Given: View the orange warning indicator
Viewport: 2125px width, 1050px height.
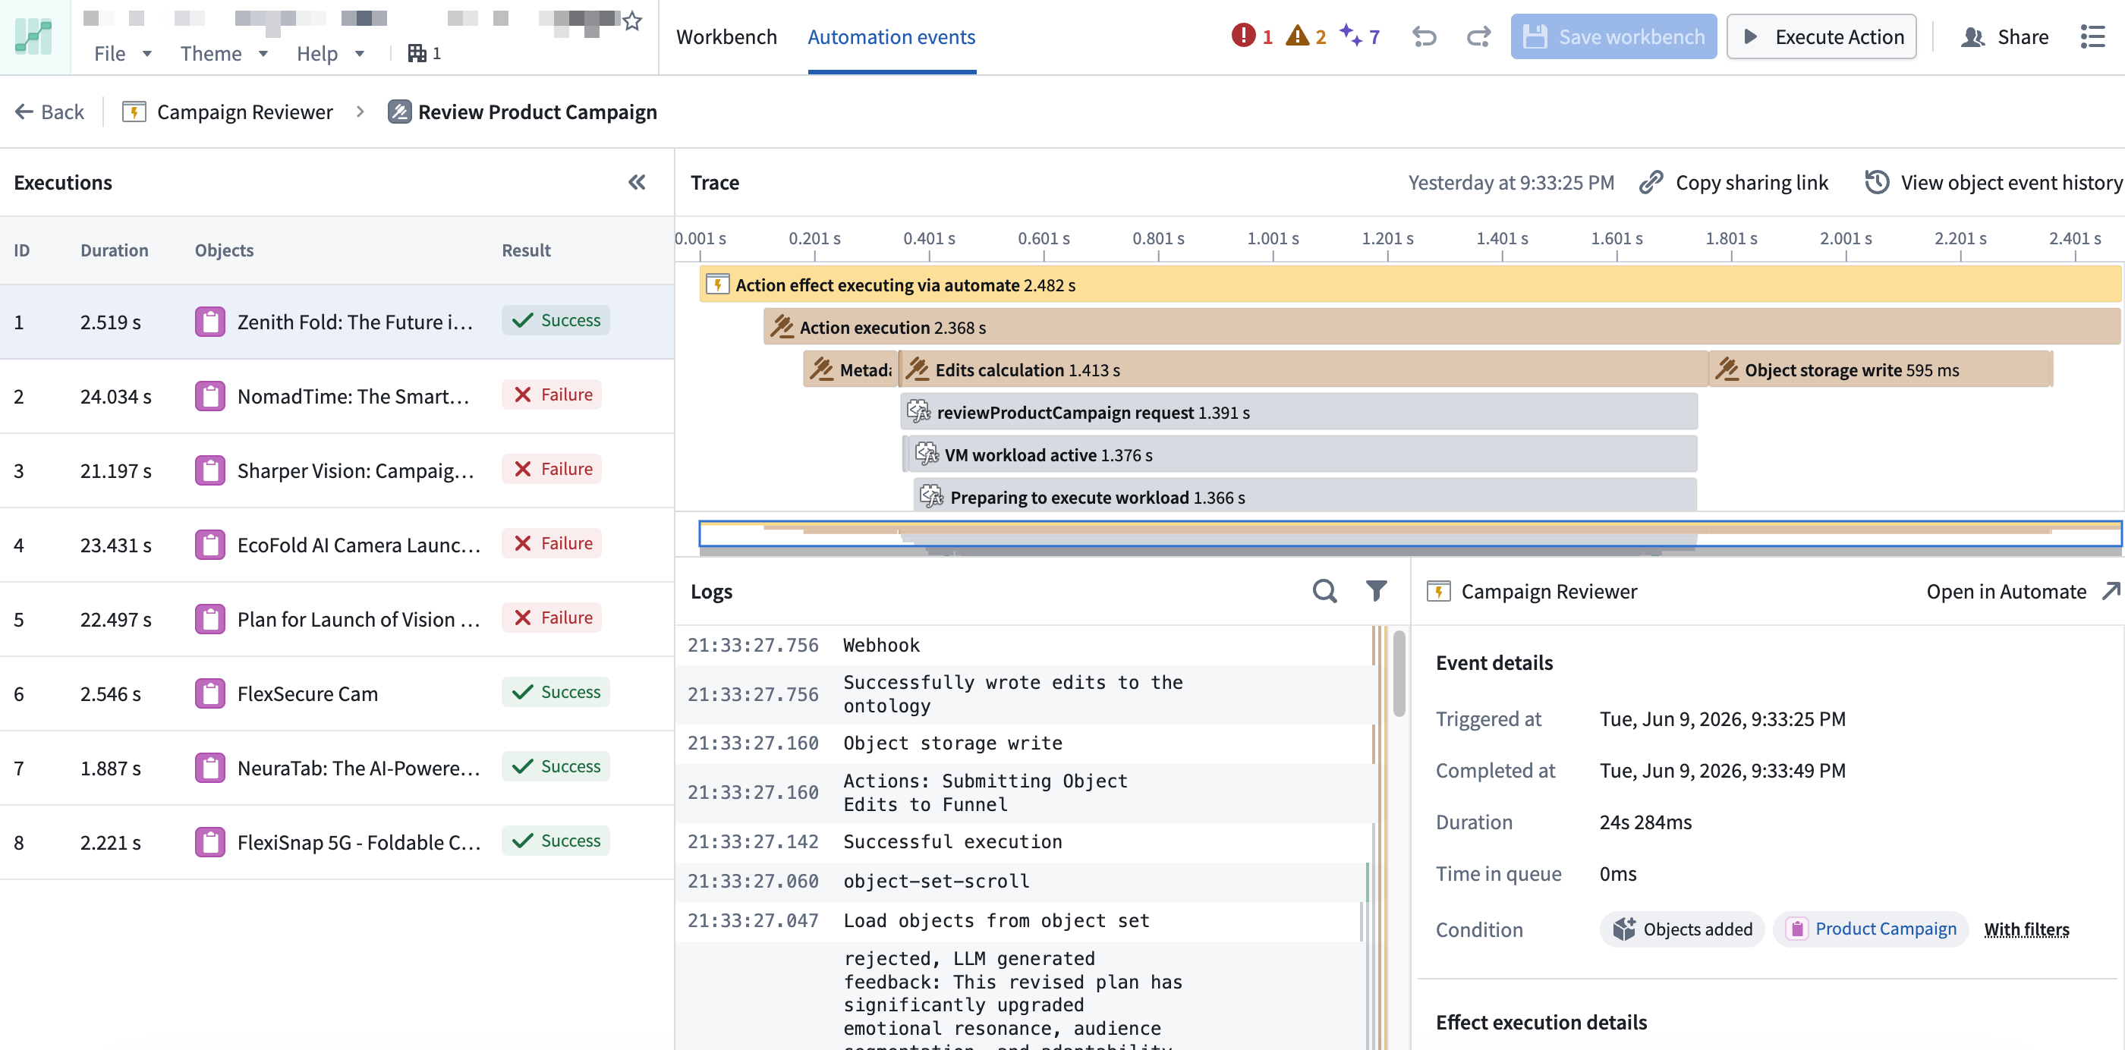Looking at the screenshot, I should 1306,36.
